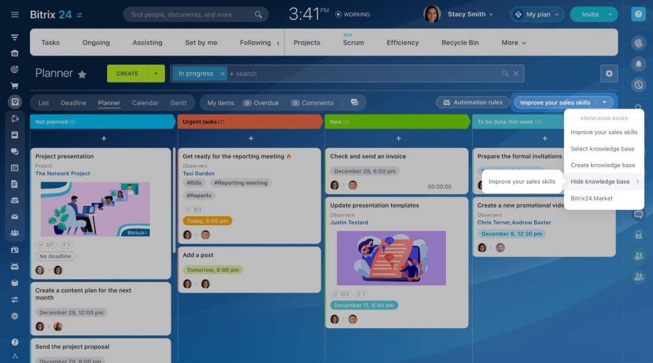Select Create knowledge base from the menu
This screenshot has width=653, height=363.
(604, 165)
